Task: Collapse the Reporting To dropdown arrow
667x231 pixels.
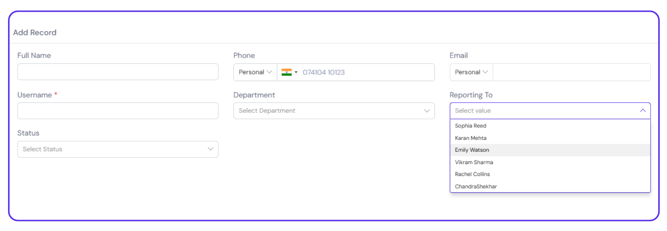Action: click(x=643, y=111)
